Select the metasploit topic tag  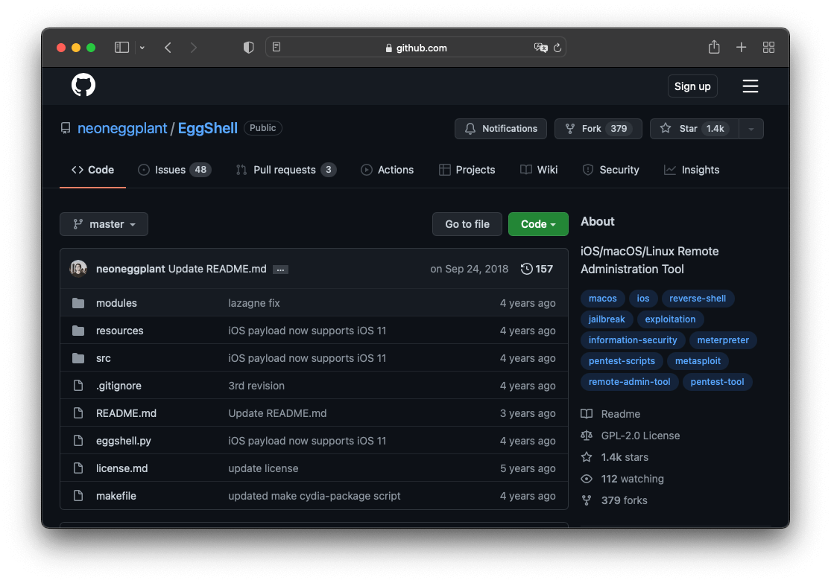pyautogui.click(x=698, y=360)
